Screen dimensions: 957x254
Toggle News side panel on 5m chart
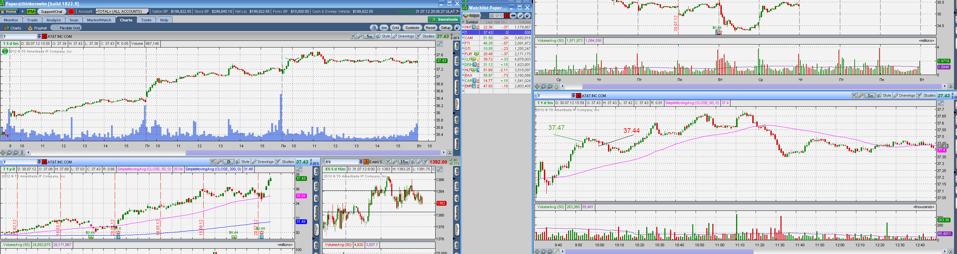[457, 144]
